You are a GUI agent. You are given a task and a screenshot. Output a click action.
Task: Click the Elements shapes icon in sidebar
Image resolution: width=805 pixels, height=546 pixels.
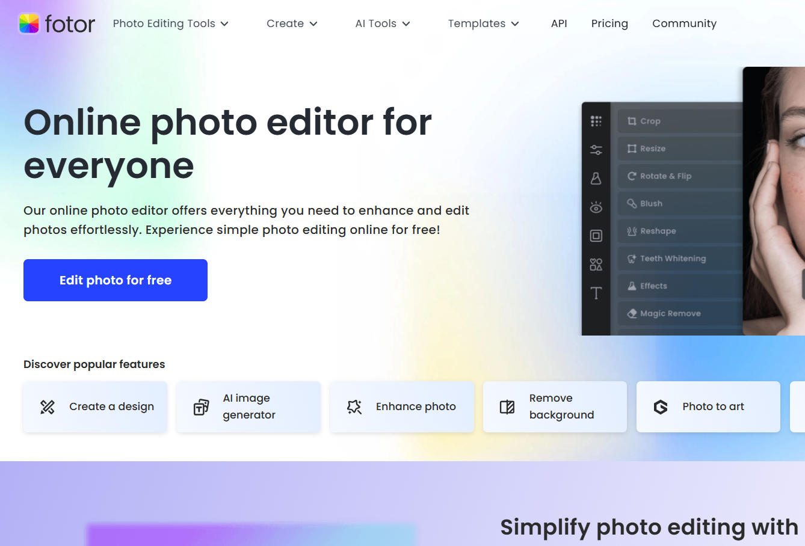point(596,265)
